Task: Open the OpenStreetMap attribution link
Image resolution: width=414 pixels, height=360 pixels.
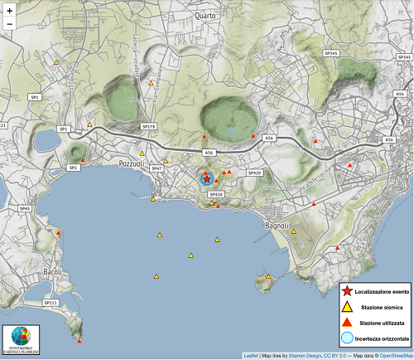Action: pyautogui.click(x=397, y=356)
